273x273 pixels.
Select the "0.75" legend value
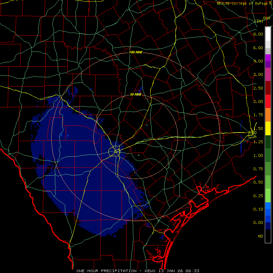[x=258, y=169]
